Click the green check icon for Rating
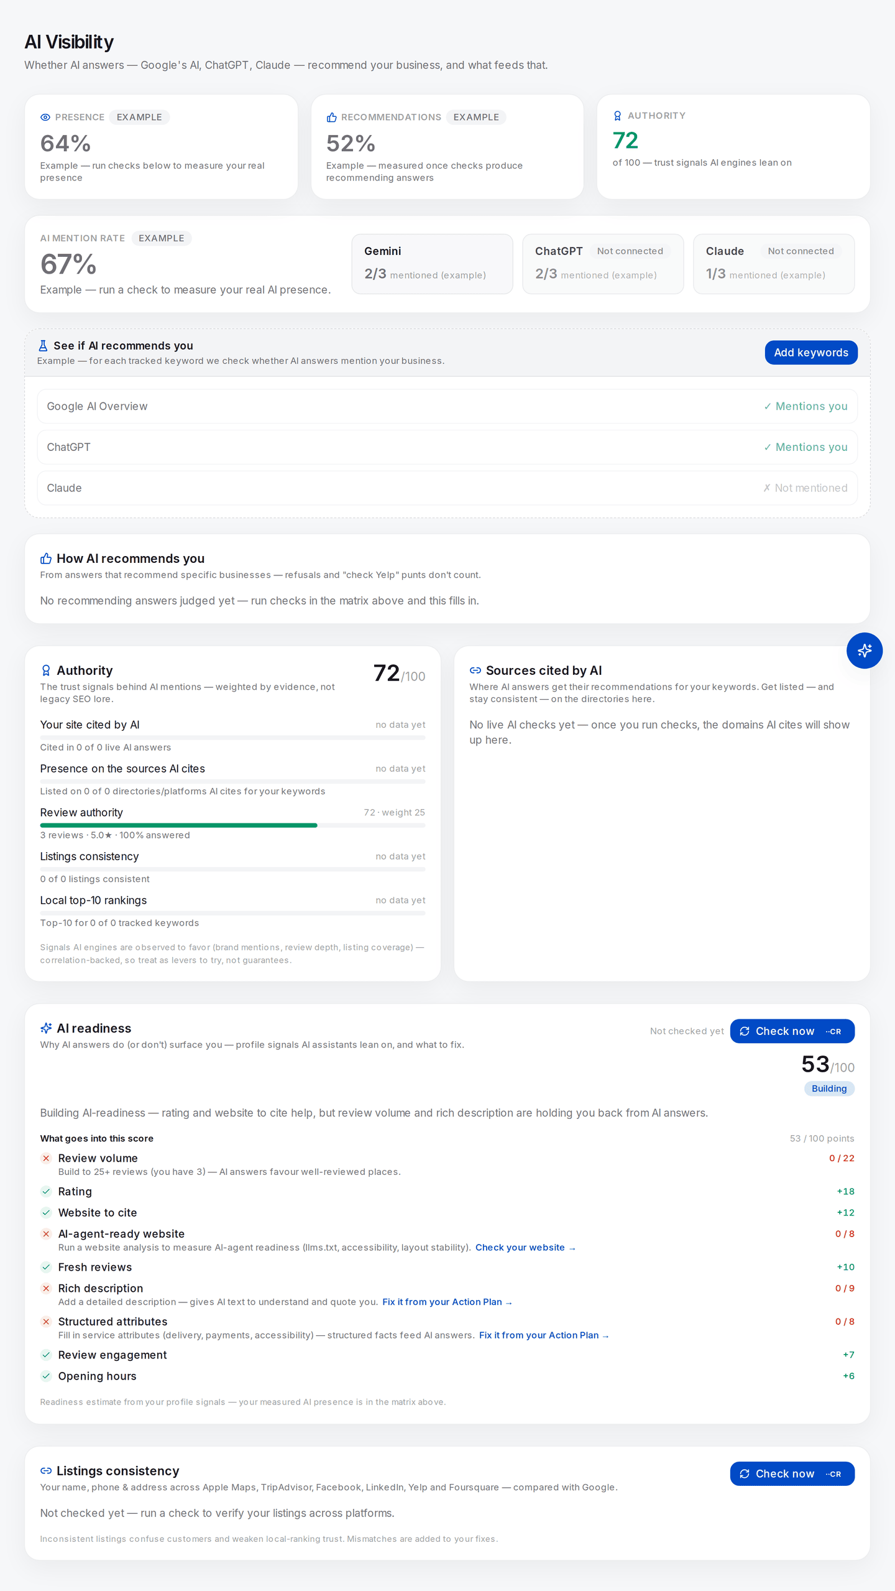Image resolution: width=895 pixels, height=1591 pixels. pos(46,1191)
